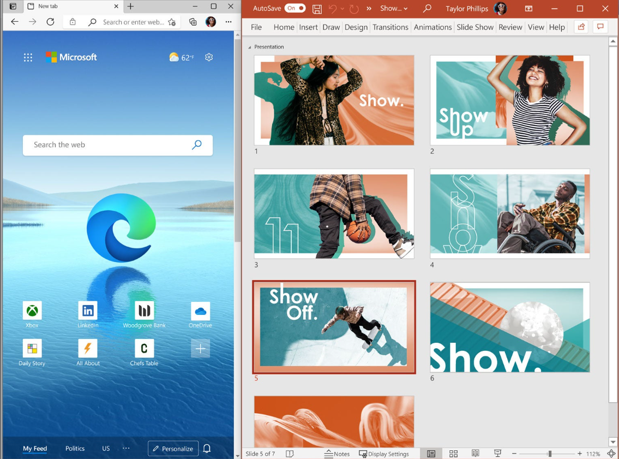The height and width of the screenshot is (459, 619).
Task: Open the Undo history dropdown arrow
Action: (342, 9)
